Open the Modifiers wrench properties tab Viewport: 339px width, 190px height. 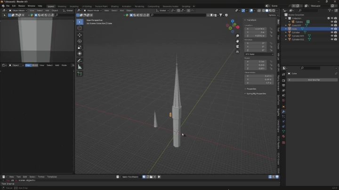(283, 112)
